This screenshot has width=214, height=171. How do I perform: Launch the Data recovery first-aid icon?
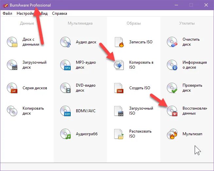pyautogui.click(x=172, y=111)
